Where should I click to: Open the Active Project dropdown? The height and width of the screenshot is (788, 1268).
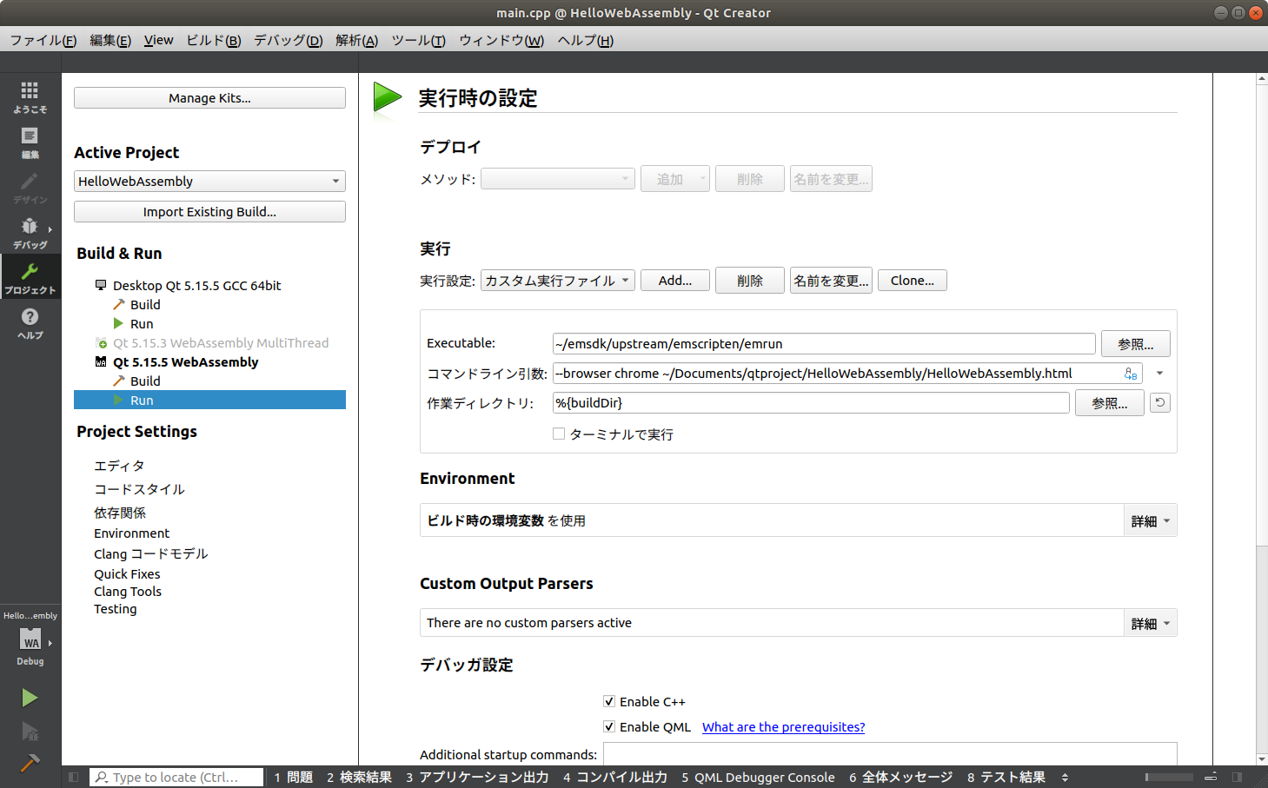coord(209,181)
